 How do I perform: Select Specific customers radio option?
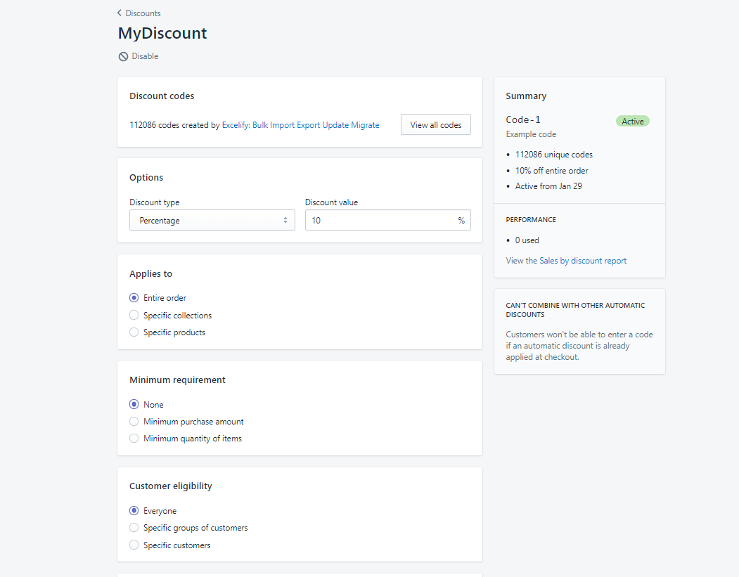click(x=134, y=545)
